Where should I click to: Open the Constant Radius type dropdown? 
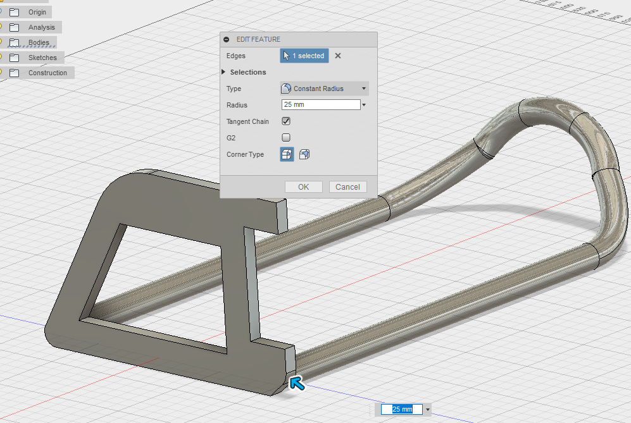click(x=324, y=89)
